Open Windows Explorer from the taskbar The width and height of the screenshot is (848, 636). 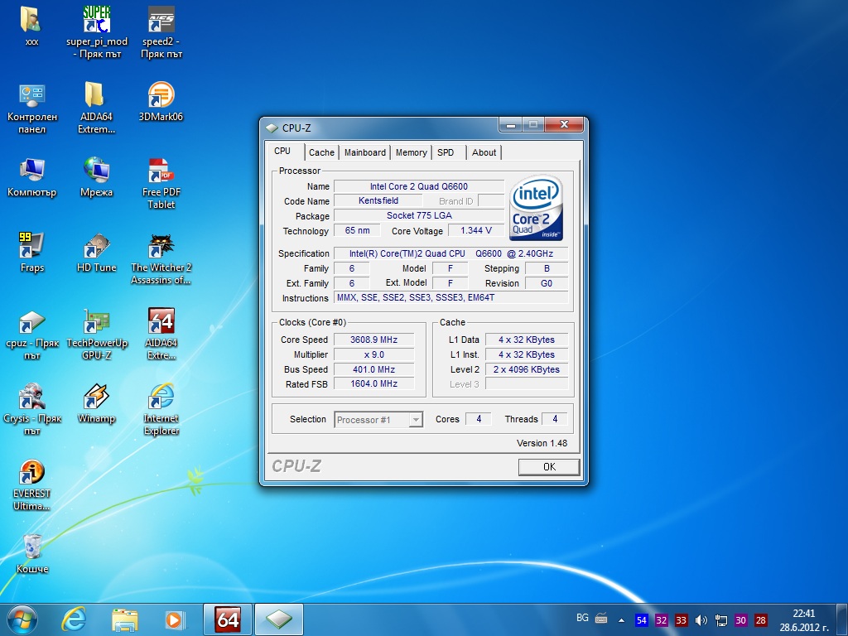(124, 619)
